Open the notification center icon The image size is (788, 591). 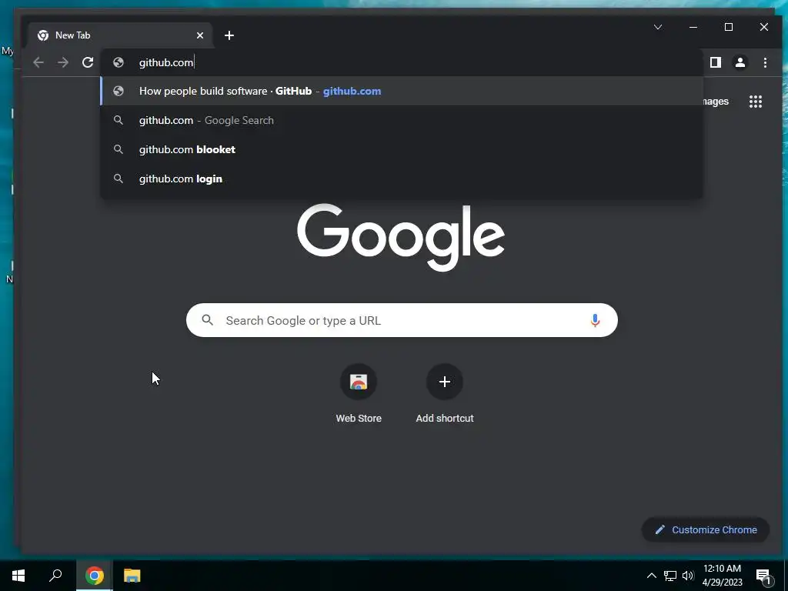[763, 576]
